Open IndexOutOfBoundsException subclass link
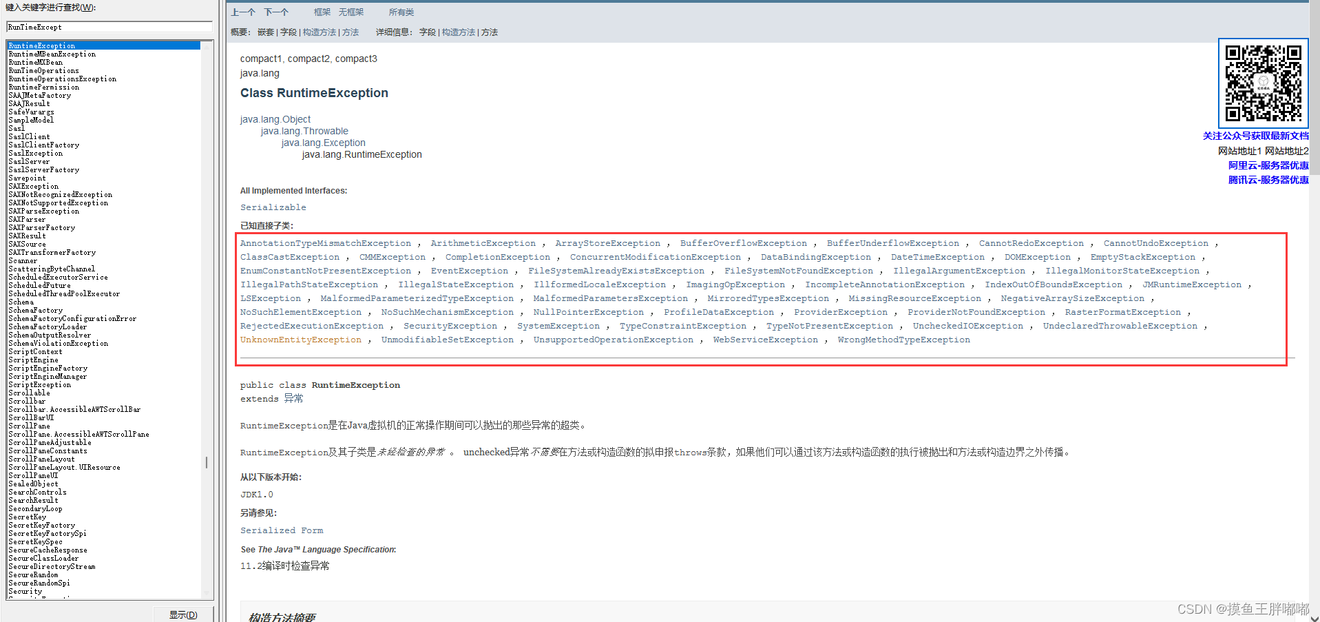The width and height of the screenshot is (1320, 622). [x=1054, y=284]
